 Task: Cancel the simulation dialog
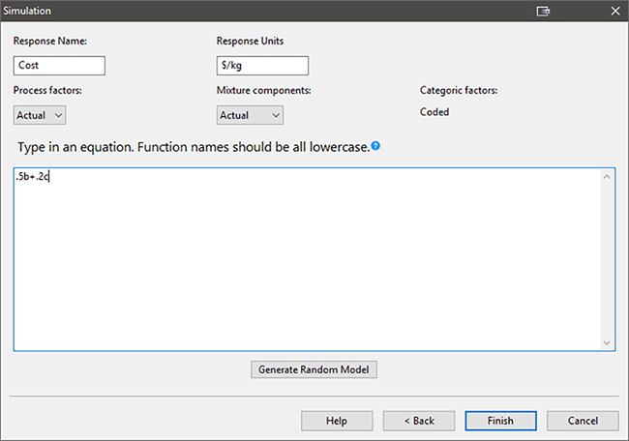coord(583,421)
